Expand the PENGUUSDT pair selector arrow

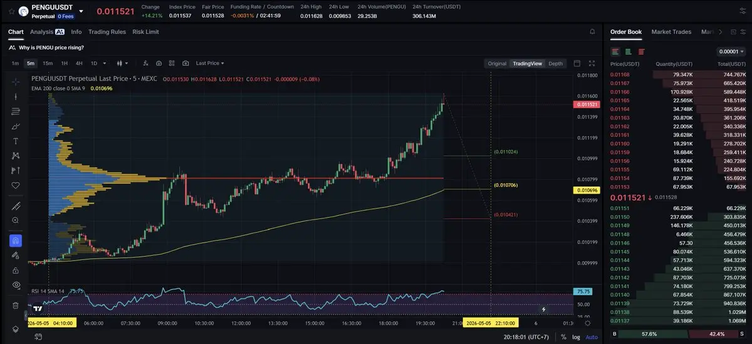pyautogui.click(x=81, y=11)
